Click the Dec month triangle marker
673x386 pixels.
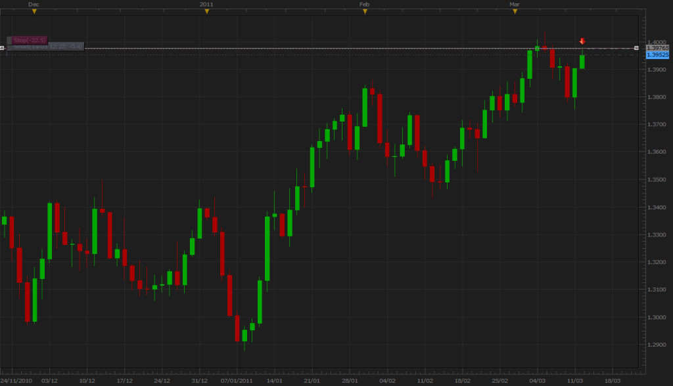click(34, 12)
